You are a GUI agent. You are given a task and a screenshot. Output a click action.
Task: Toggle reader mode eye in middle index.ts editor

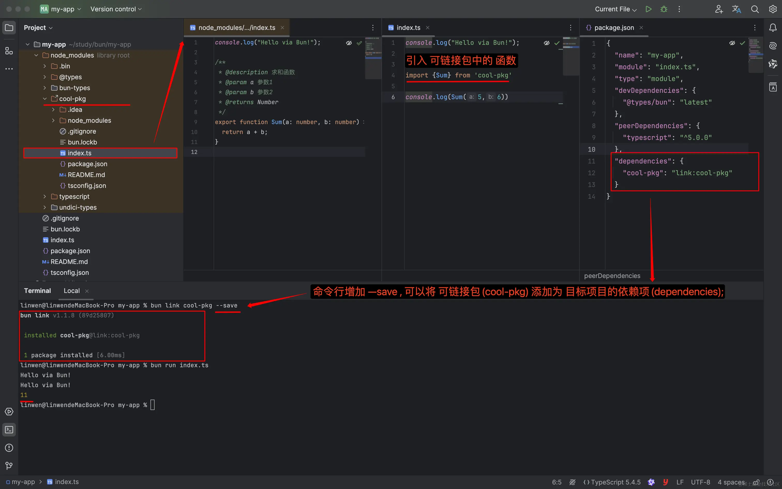pos(546,43)
